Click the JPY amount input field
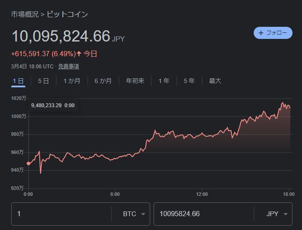Viewport: 302px width, 230px height. 203,214
